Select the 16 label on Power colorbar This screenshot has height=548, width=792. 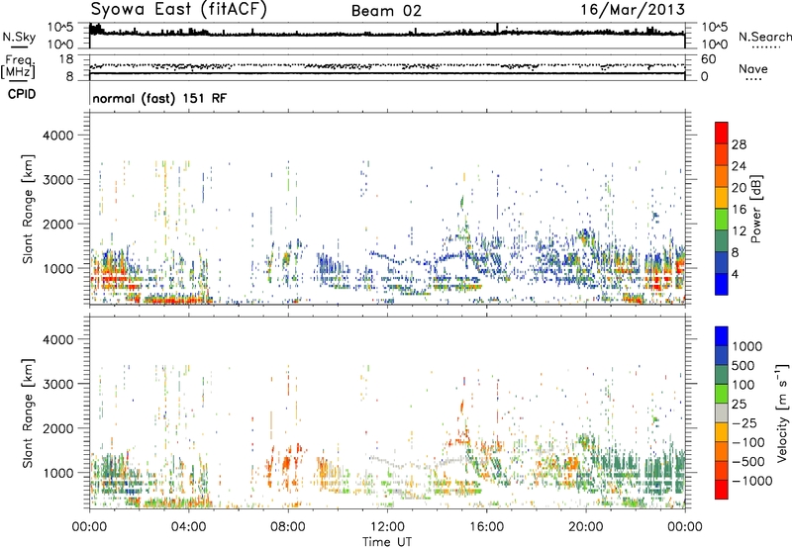739,210
